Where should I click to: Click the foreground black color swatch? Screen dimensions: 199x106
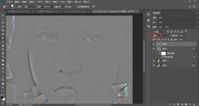[2, 98]
